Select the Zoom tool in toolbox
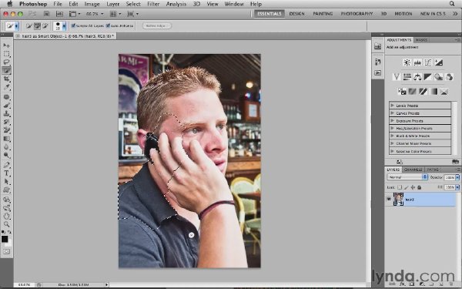This screenshot has width=462, height=289. [x=6, y=224]
